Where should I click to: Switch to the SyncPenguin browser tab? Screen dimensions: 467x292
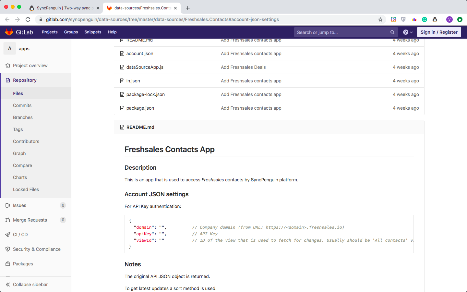pyautogui.click(x=64, y=8)
